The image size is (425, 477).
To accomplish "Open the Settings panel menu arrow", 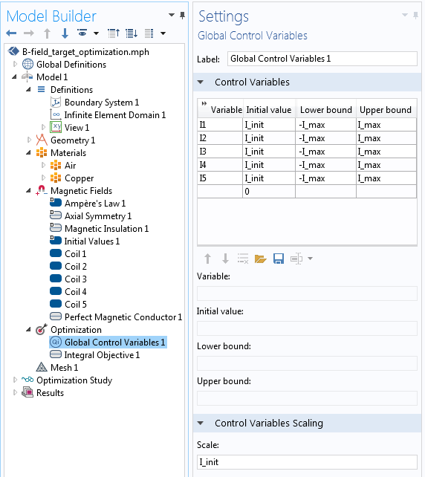I will point(405,15).
